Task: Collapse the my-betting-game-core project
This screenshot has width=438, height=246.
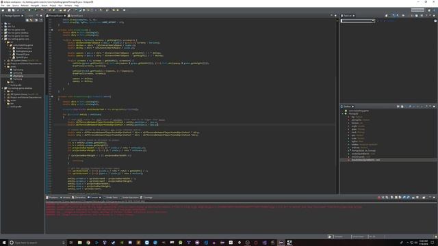Action: pyautogui.click(x=3, y=39)
